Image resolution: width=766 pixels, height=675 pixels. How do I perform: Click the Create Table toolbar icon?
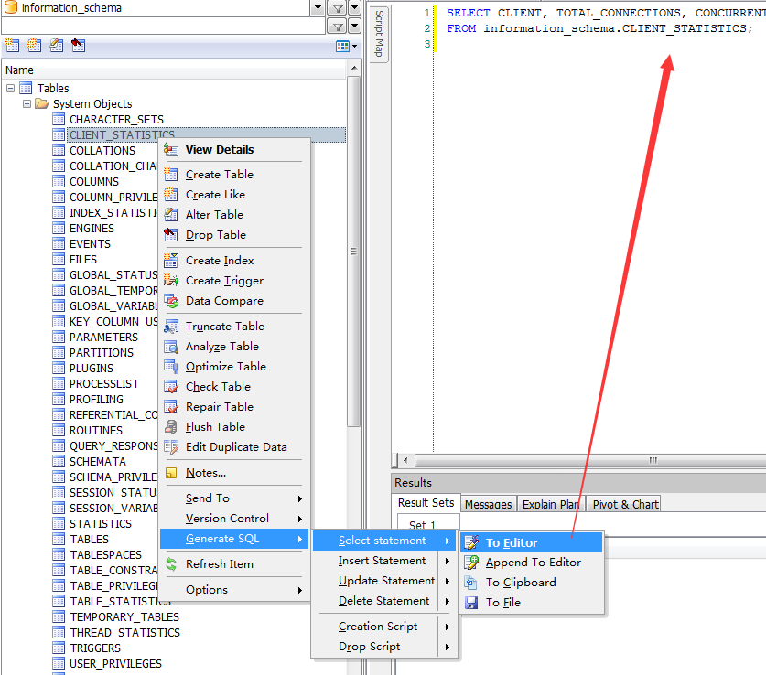[12, 46]
